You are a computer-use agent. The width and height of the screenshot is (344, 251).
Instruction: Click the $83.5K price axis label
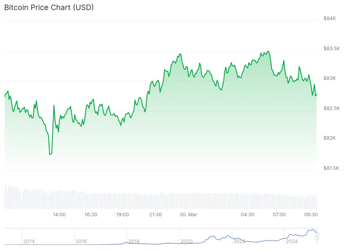pos(331,48)
